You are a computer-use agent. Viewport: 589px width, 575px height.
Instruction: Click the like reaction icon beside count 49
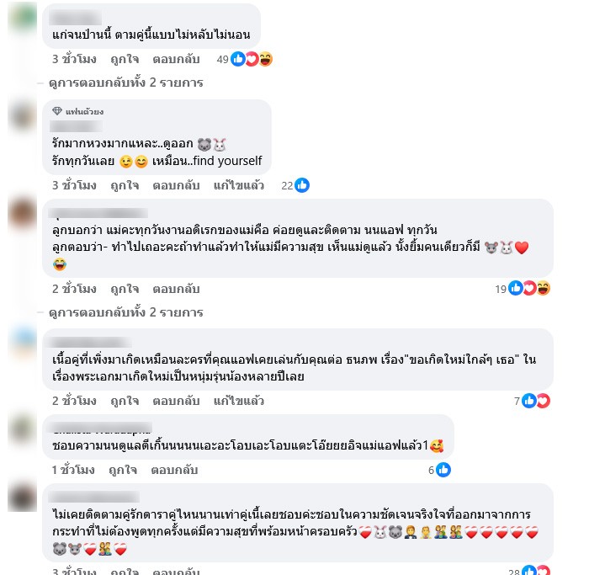click(x=238, y=59)
